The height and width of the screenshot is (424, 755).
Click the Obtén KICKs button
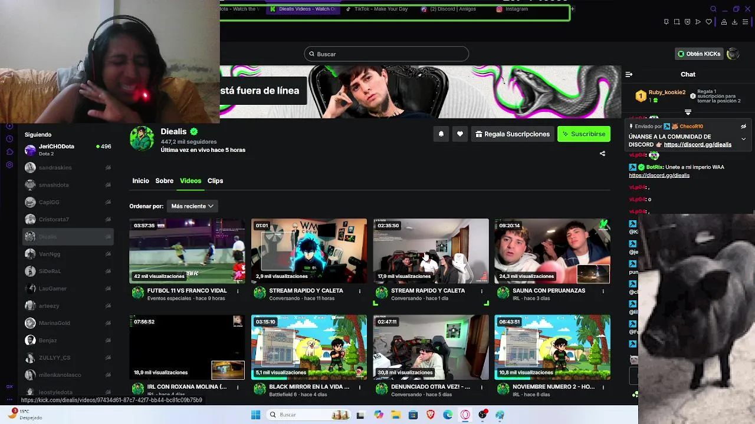point(699,54)
